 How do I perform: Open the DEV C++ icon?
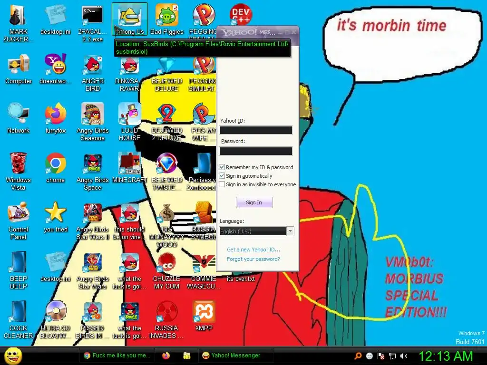click(x=241, y=14)
